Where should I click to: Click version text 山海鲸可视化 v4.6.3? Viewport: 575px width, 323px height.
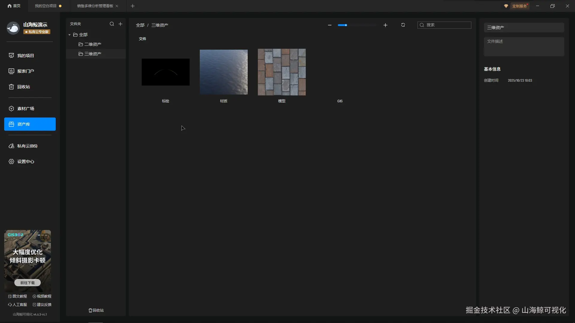[x=30, y=314]
